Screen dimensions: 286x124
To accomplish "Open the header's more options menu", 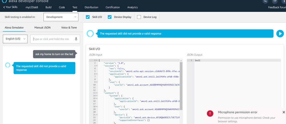I will [283, 1].
